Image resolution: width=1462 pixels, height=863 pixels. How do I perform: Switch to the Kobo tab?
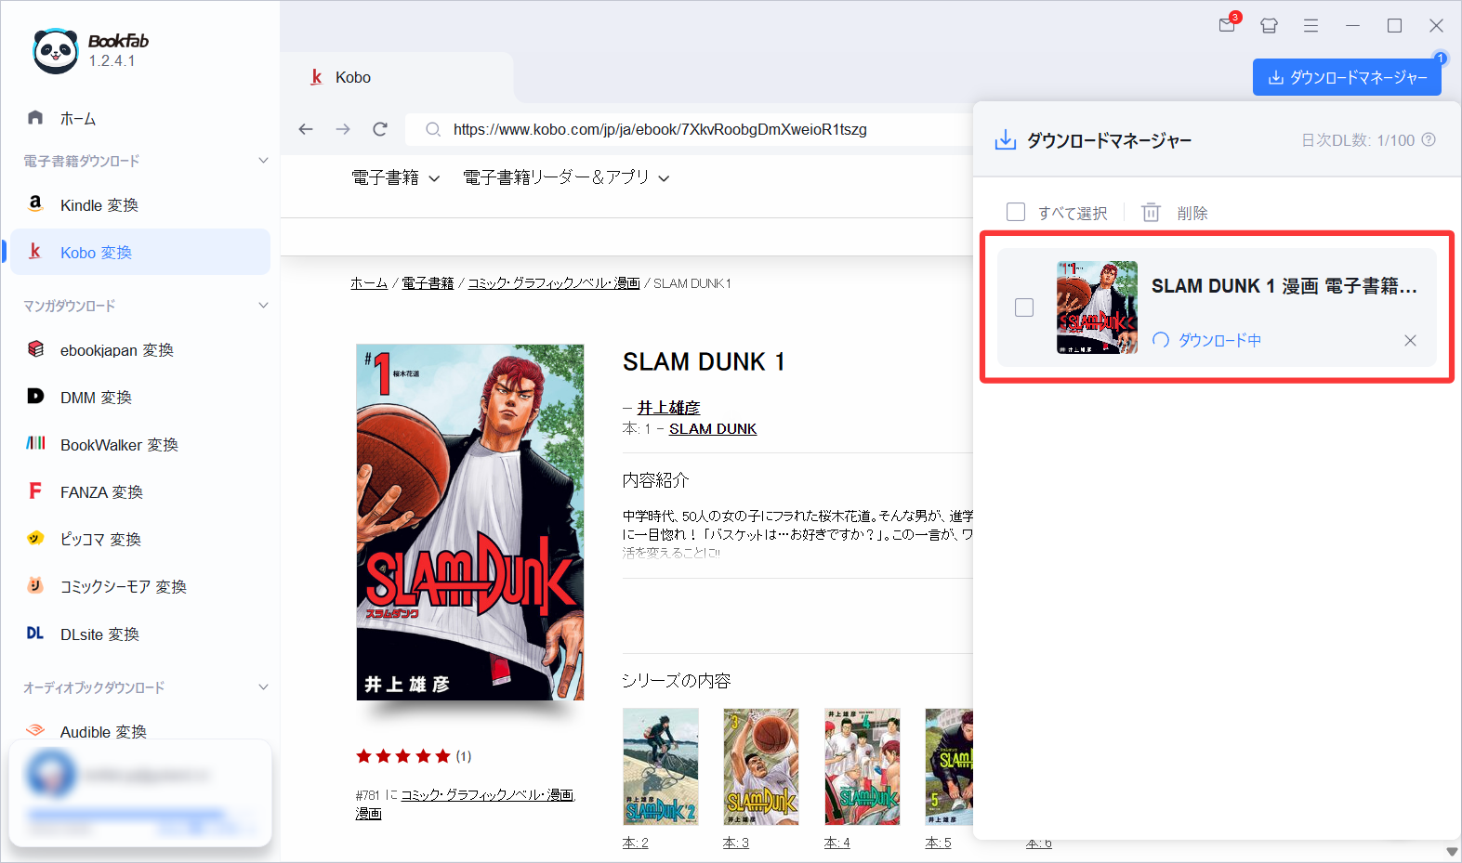pos(397,77)
